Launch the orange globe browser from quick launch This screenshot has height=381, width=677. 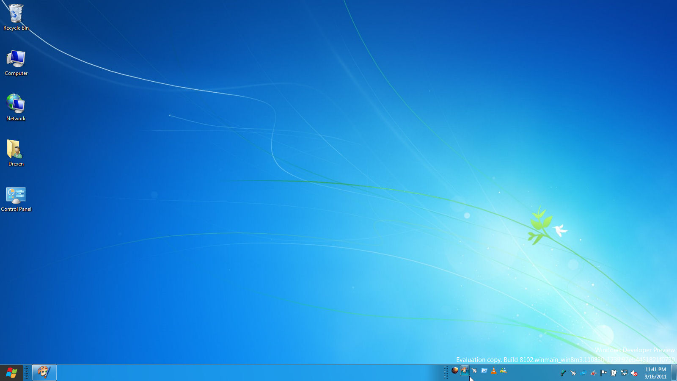coord(455,371)
